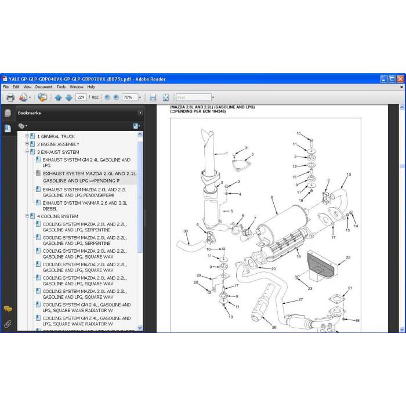Click document scrollbar down arrow
The image size is (406, 406).
[x=401, y=329]
